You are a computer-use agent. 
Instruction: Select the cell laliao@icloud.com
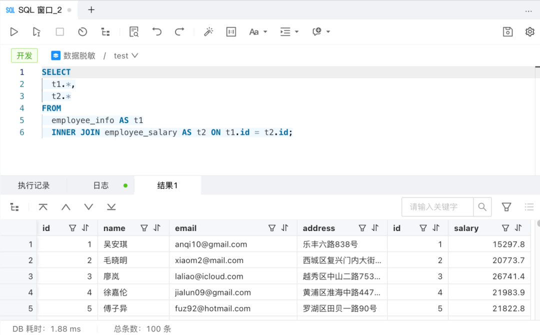click(233, 276)
